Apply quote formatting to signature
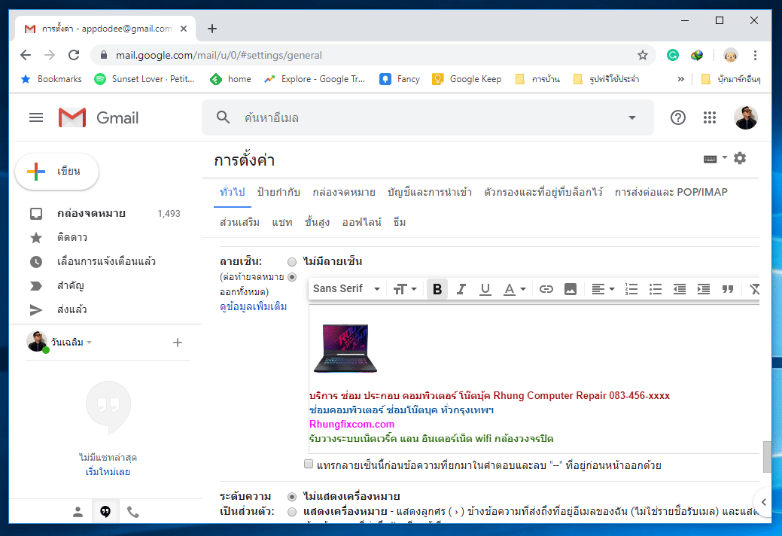Screen dimensions: 782x536 728,289
